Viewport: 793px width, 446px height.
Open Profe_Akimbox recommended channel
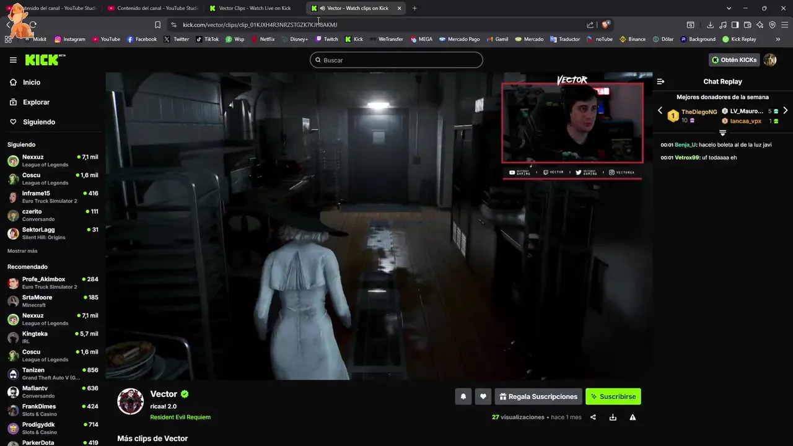click(53, 283)
